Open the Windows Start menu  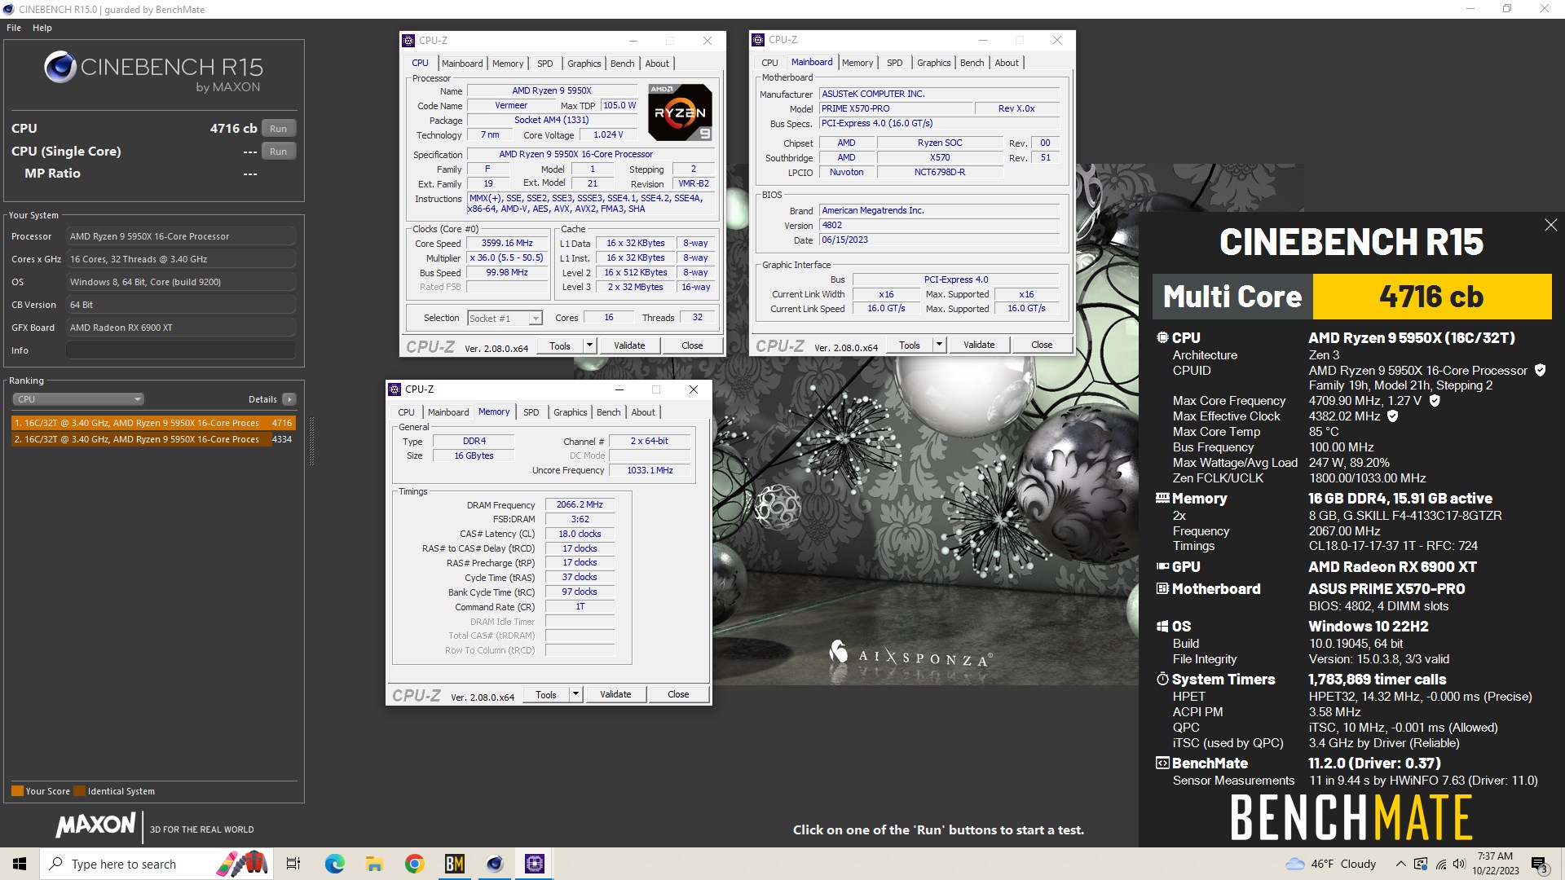(x=20, y=864)
